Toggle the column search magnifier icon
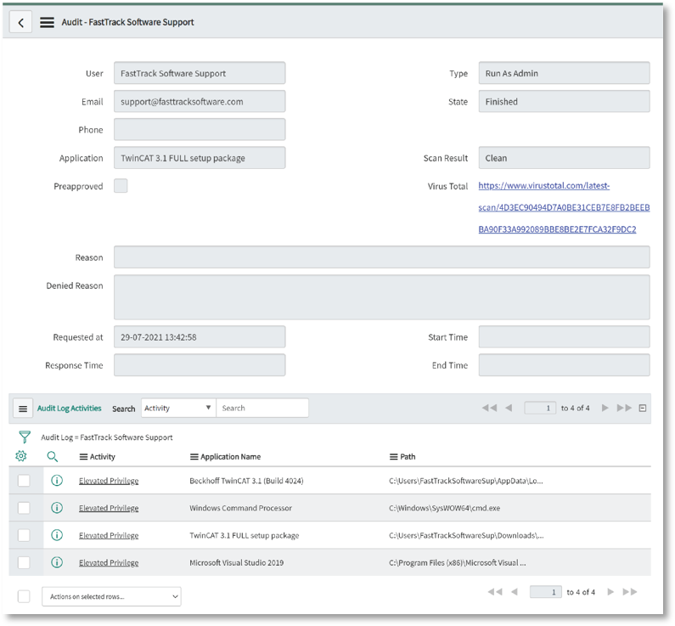The width and height of the screenshot is (675, 626). click(52, 456)
